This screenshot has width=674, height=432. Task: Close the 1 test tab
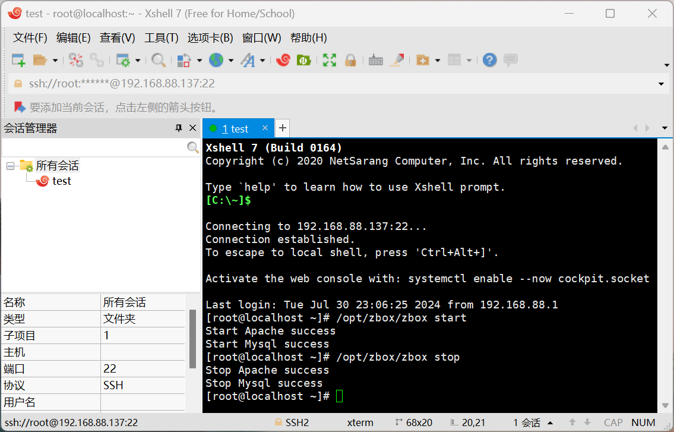pyautogui.click(x=265, y=128)
